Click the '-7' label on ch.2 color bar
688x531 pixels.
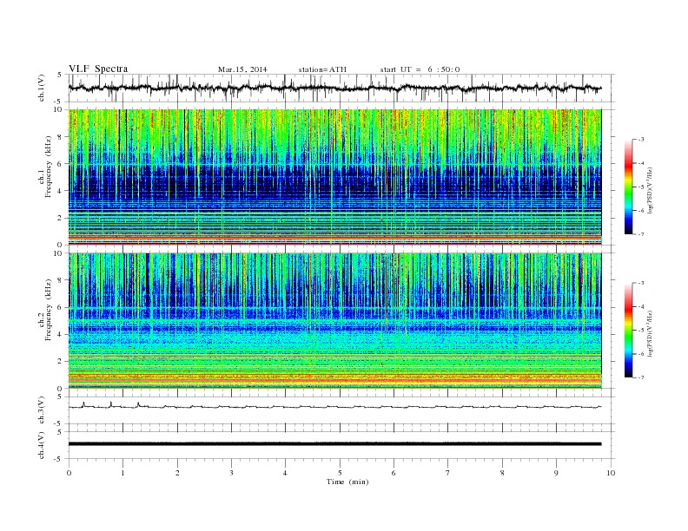pyautogui.click(x=640, y=377)
